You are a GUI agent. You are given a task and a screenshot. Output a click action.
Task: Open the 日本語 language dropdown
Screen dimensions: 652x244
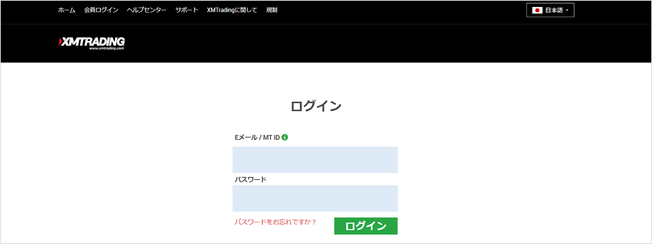(550, 10)
